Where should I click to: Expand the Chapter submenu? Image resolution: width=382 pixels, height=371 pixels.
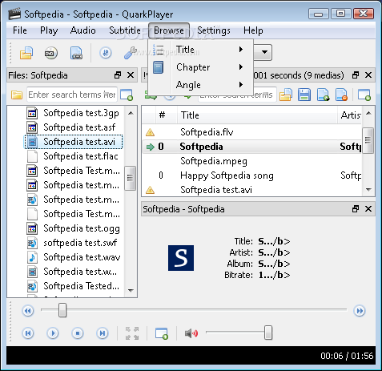pos(200,67)
